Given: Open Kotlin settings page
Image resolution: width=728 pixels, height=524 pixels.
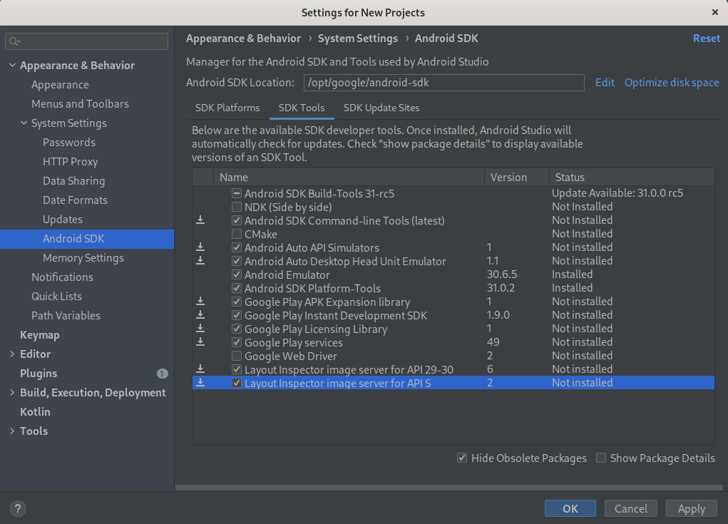Looking at the screenshot, I should [35, 412].
